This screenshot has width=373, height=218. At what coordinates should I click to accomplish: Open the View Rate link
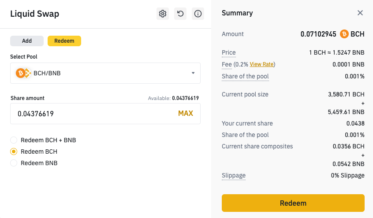tap(261, 64)
